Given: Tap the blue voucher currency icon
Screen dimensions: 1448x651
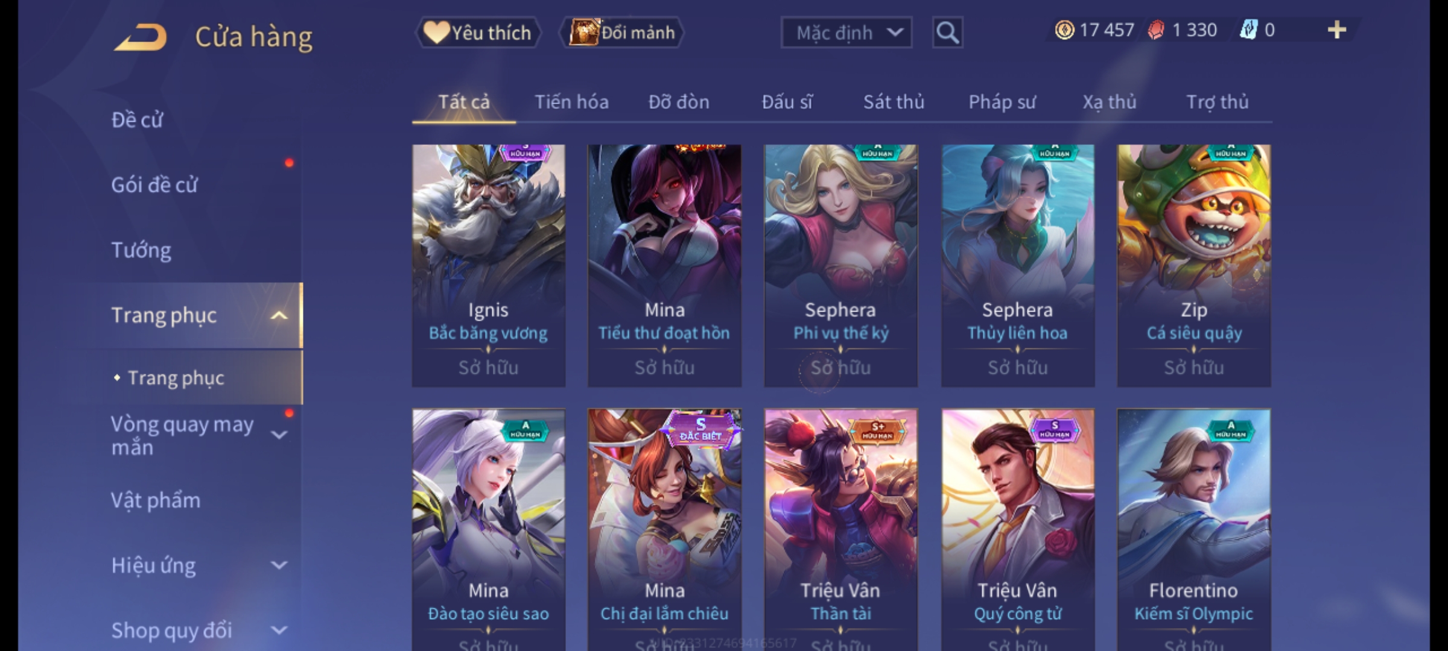Looking at the screenshot, I should click(1248, 30).
